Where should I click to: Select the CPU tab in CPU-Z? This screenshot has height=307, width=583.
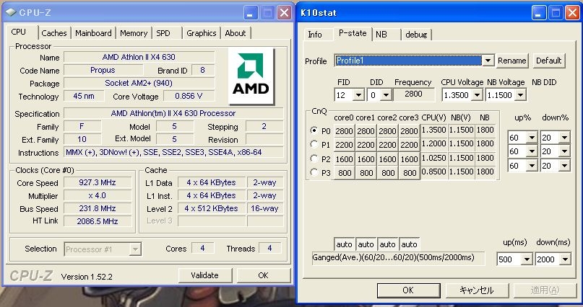(19, 32)
